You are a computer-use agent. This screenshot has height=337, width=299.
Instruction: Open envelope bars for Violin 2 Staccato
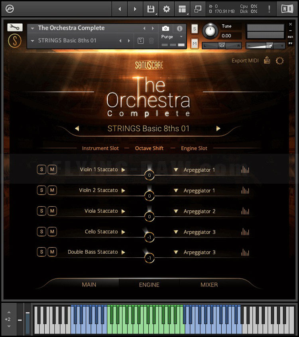point(245,190)
